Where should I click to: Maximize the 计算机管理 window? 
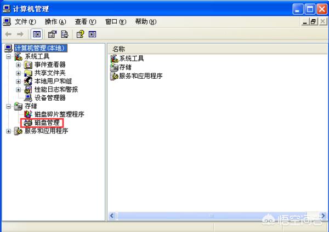[310, 9]
